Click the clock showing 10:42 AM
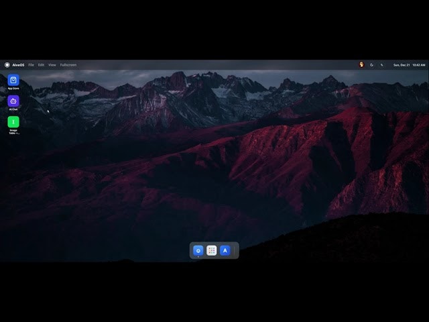The width and height of the screenshot is (429, 322). (x=419, y=65)
